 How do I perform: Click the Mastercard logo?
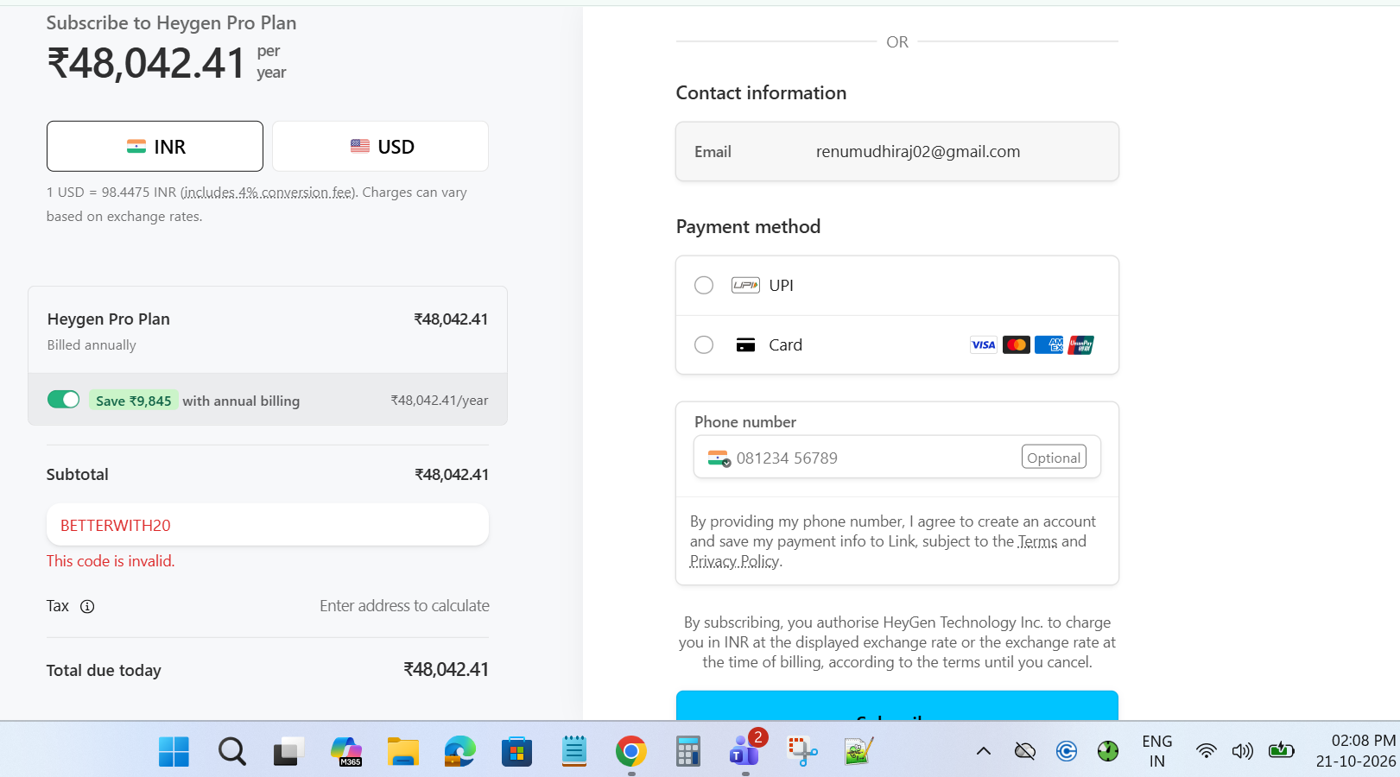click(1017, 344)
